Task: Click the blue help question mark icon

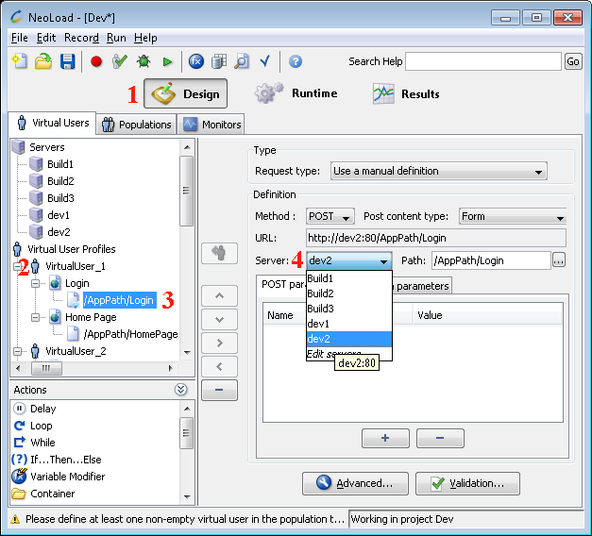Action: pyautogui.click(x=296, y=61)
